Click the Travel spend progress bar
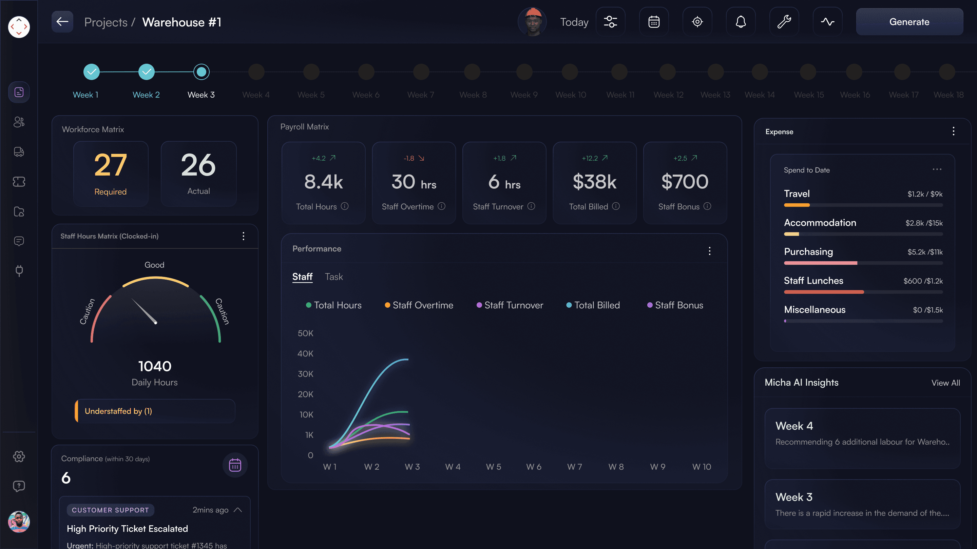Viewport: 977px width, 549px height. click(863, 205)
